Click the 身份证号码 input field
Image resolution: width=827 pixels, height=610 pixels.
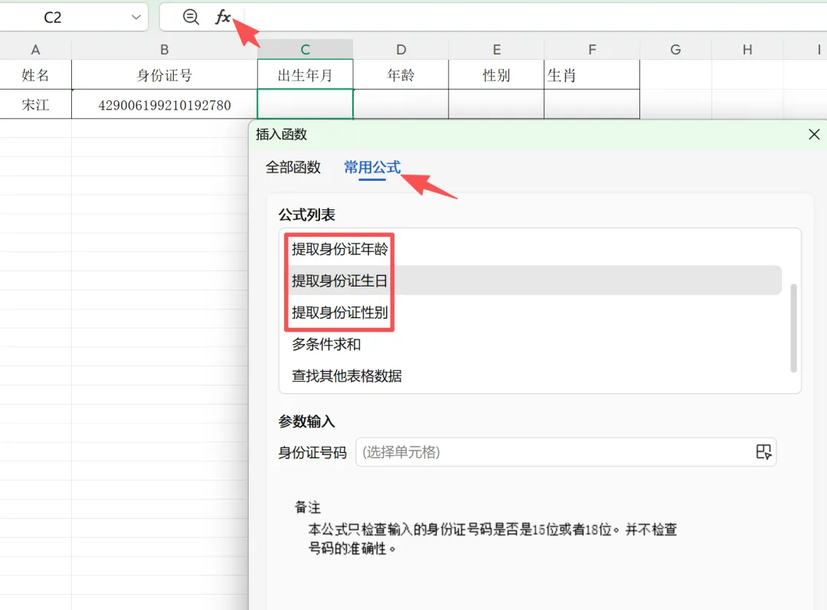click(565, 451)
